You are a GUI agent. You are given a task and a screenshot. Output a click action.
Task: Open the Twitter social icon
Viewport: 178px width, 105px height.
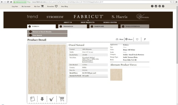coord(156,6)
